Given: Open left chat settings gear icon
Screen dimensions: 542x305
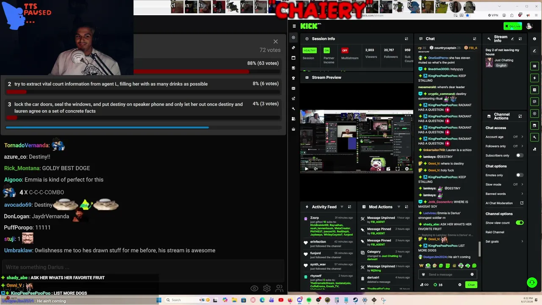Looking at the screenshot, I should tap(267, 289).
